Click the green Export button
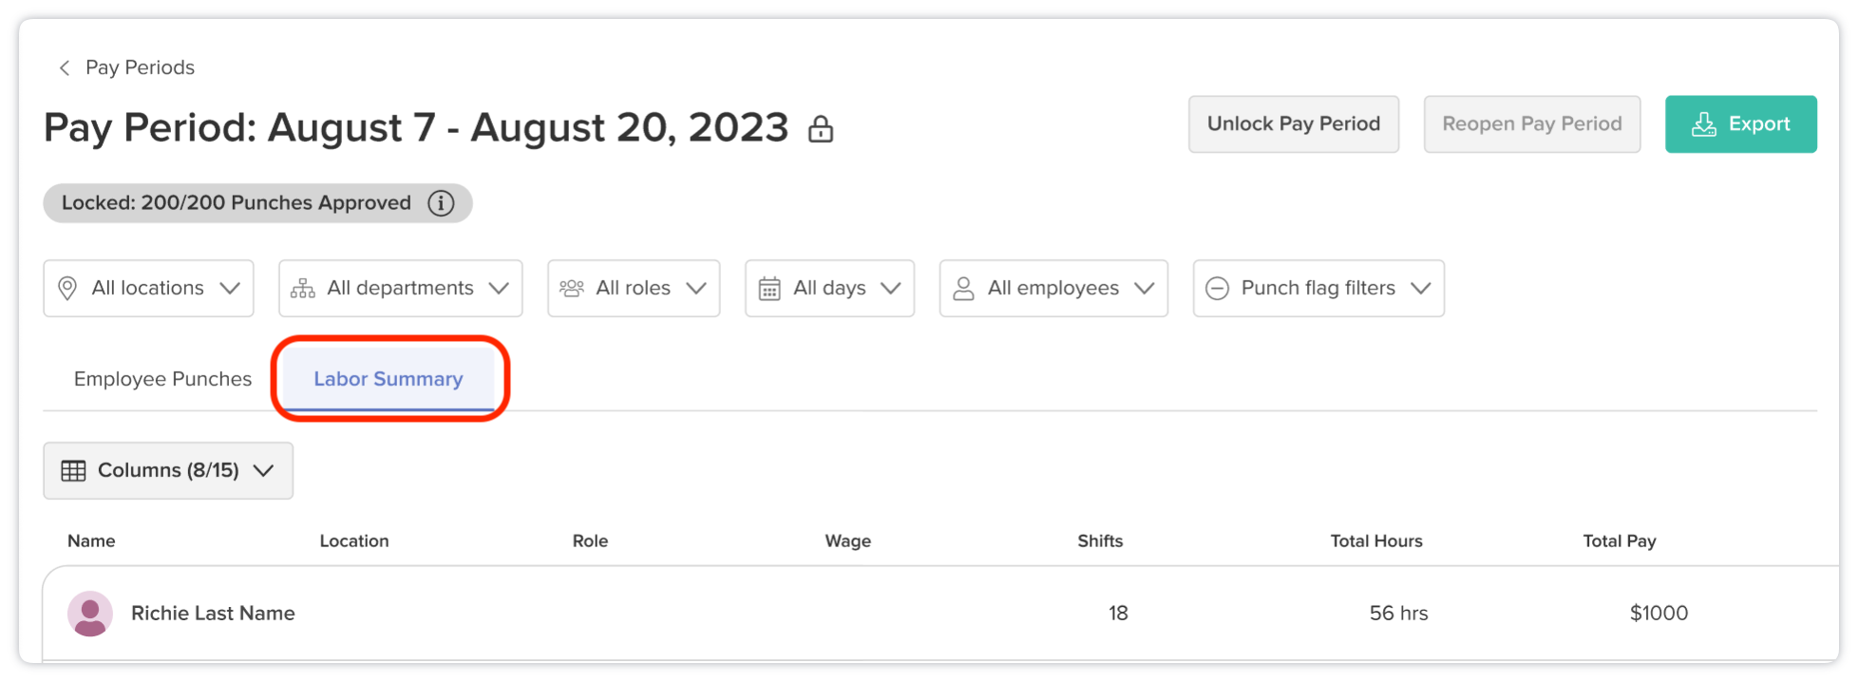This screenshot has width=1858, height=682. [1741, 123]
